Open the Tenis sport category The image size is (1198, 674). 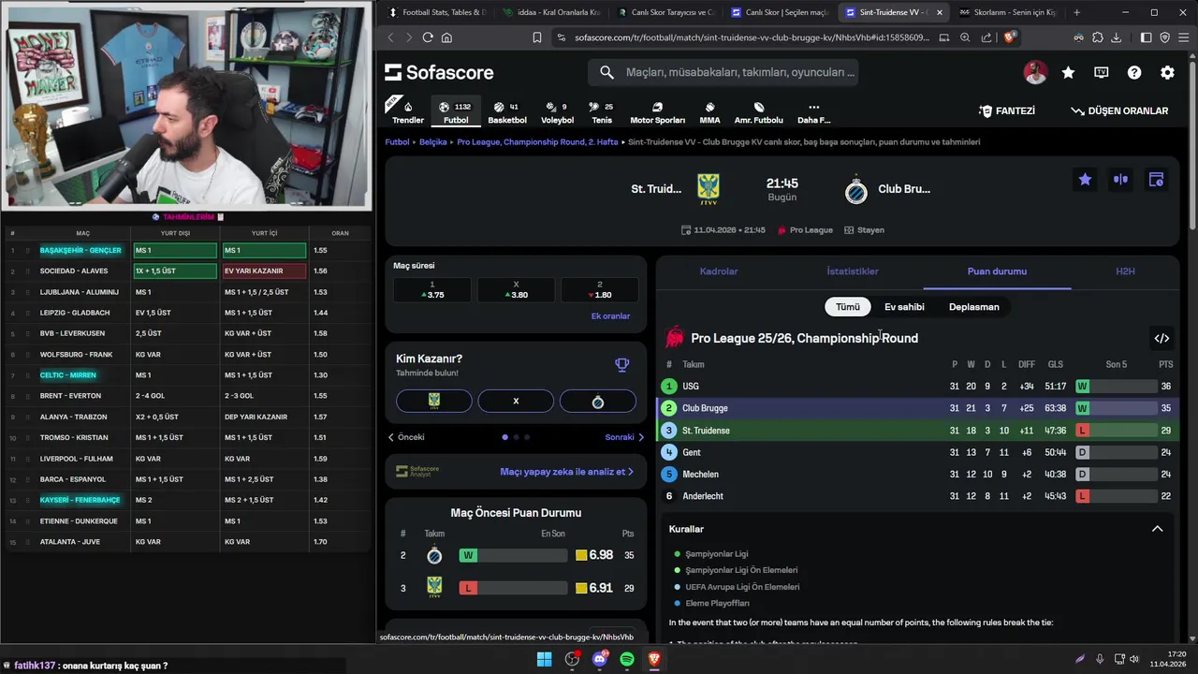tap(602, 111)
